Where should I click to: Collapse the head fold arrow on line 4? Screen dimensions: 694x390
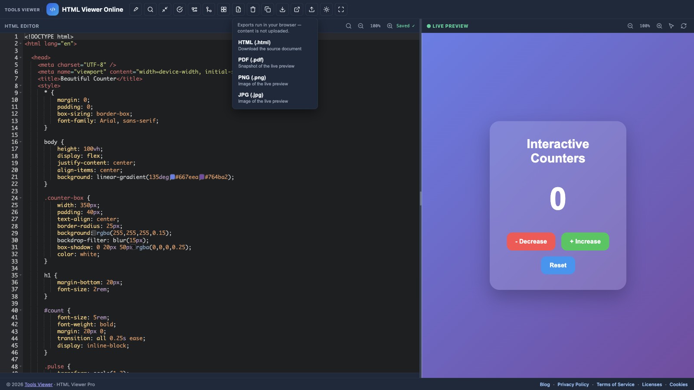pyautogui.click(x=20, y=58)
